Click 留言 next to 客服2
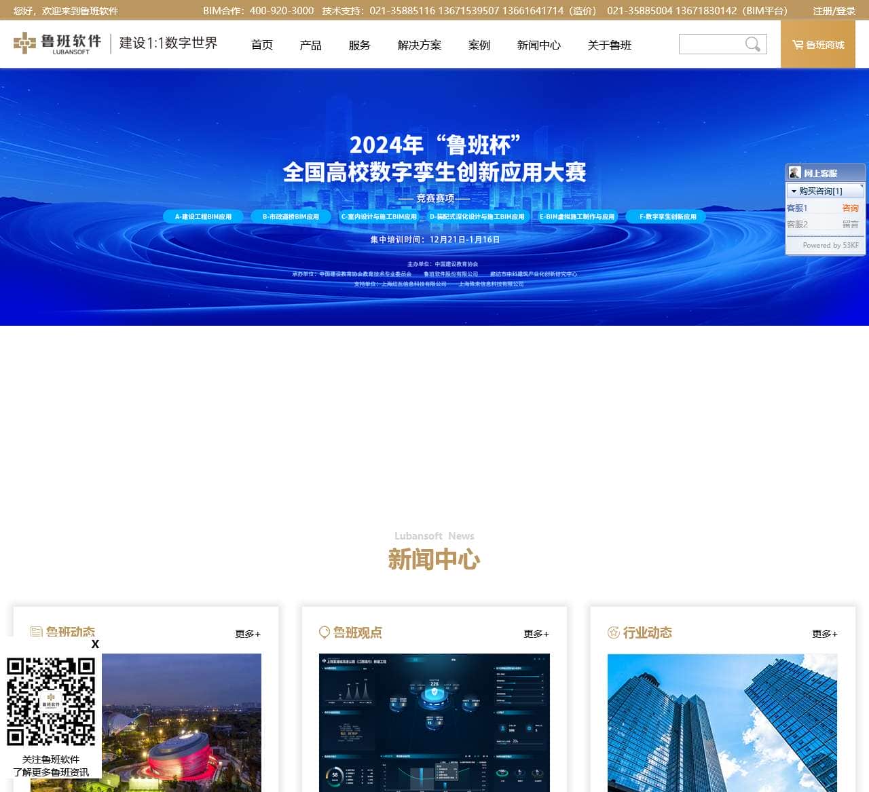869x792 pixels. (851, 224)
